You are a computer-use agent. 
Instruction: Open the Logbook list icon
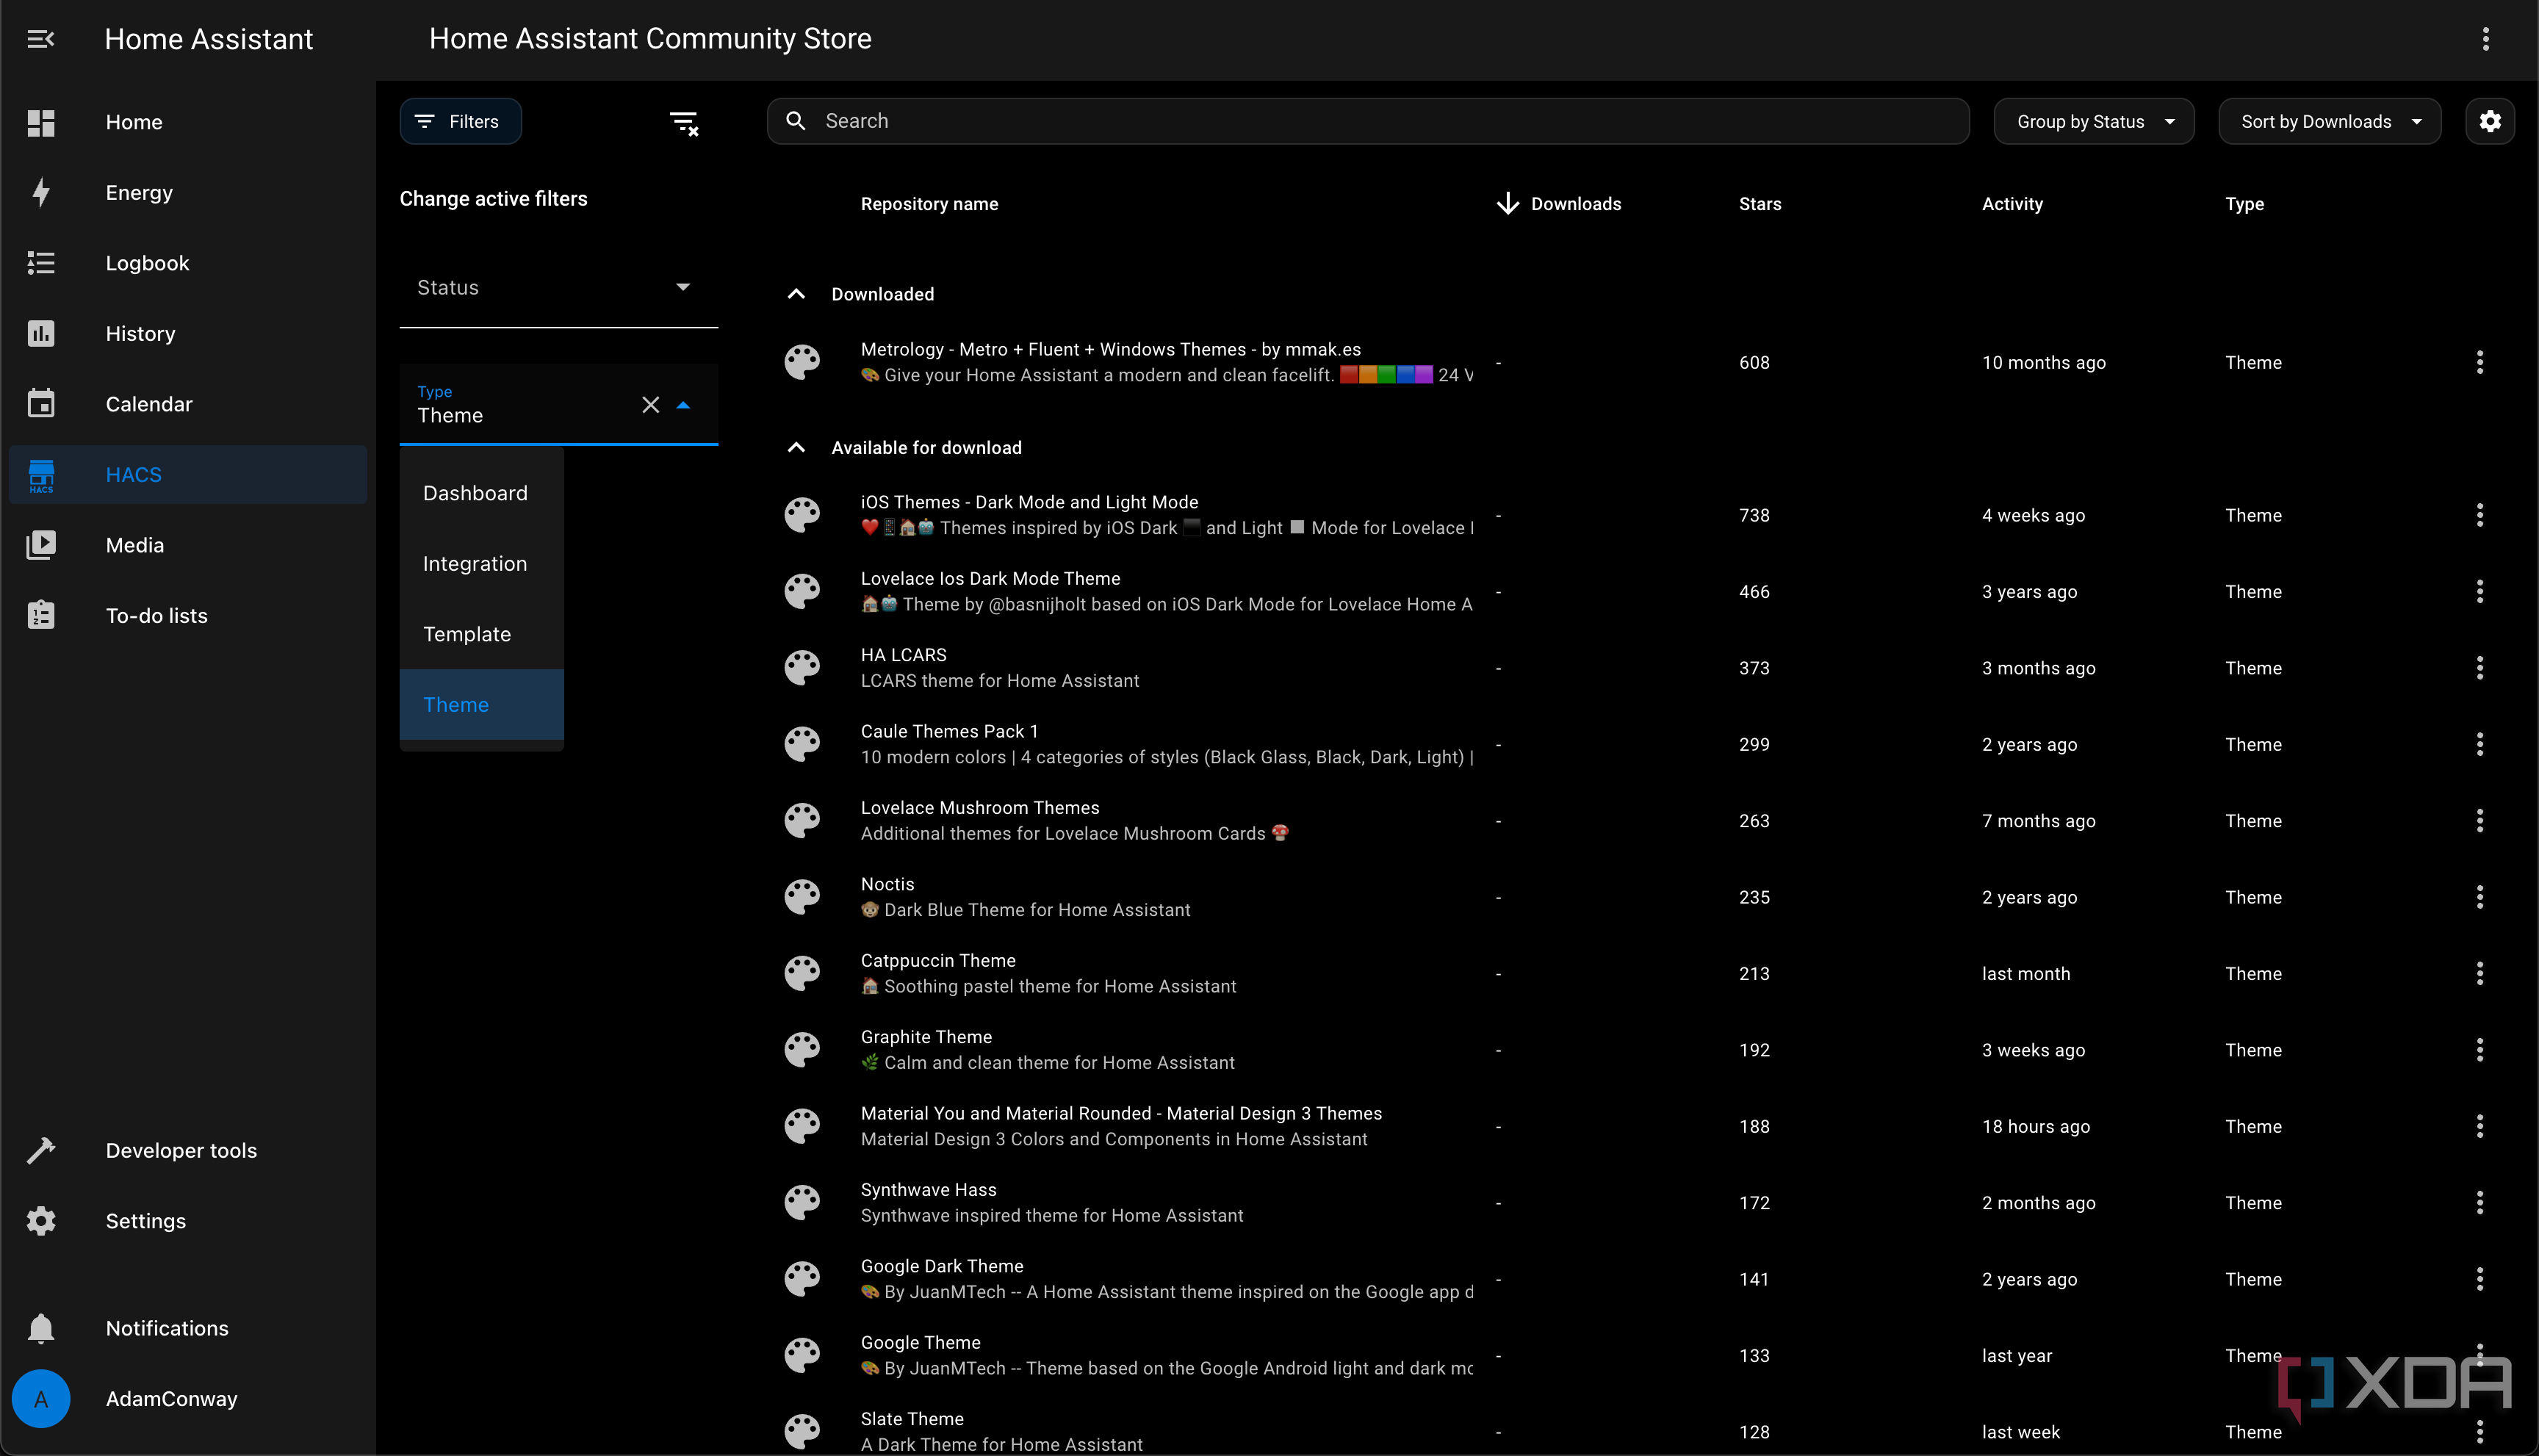(x=41, y=263)
